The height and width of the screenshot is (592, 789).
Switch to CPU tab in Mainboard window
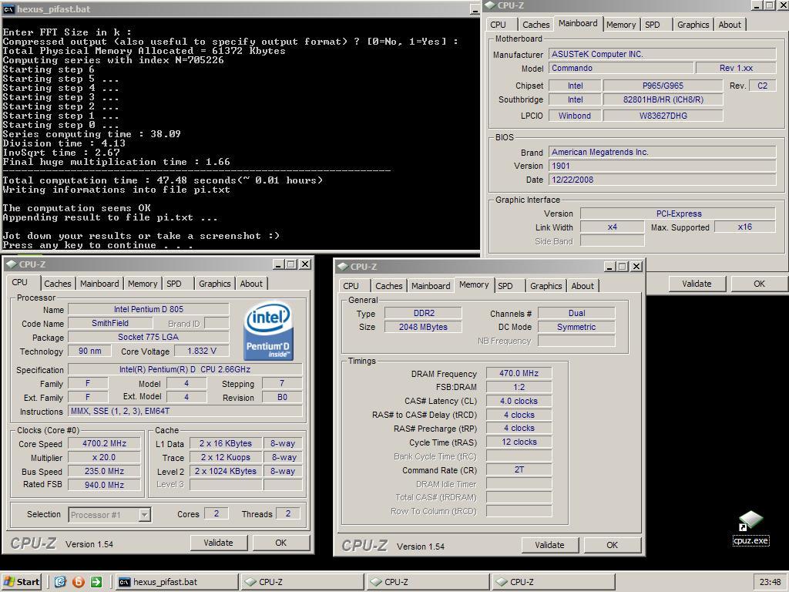498,25
